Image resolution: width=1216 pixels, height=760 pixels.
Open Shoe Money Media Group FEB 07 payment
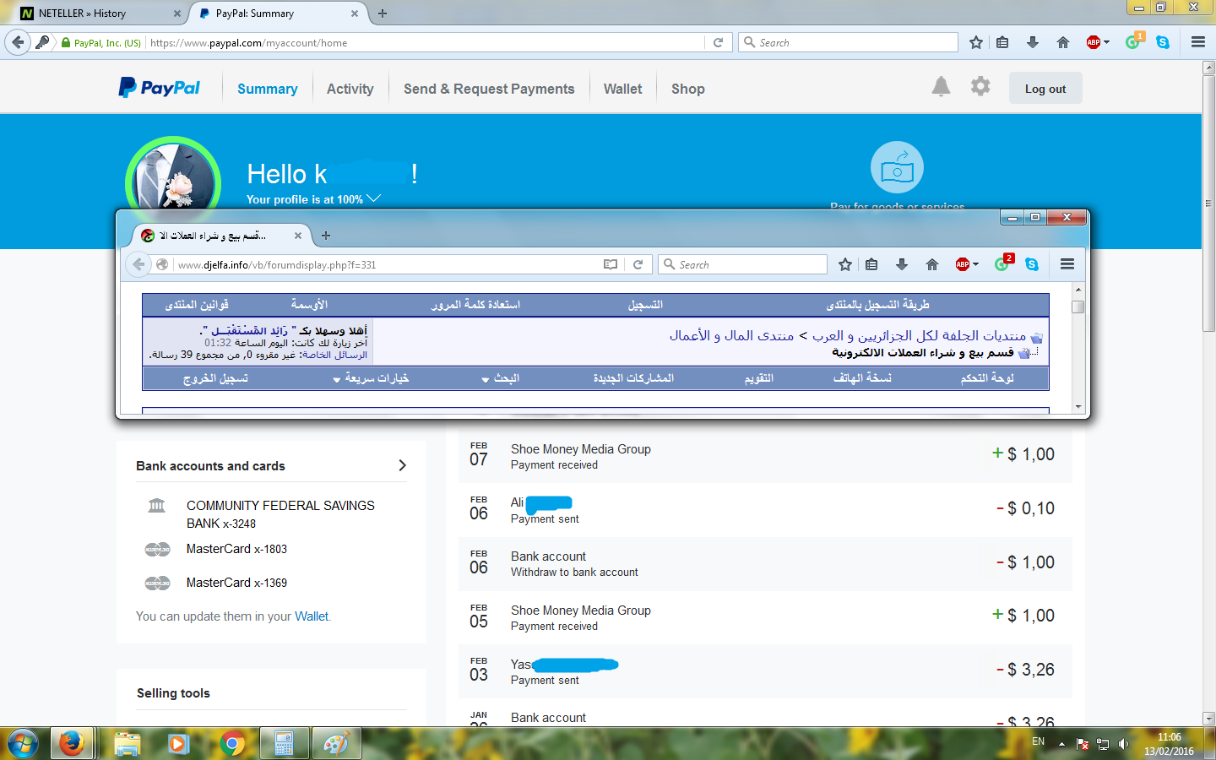coord(765,455)
